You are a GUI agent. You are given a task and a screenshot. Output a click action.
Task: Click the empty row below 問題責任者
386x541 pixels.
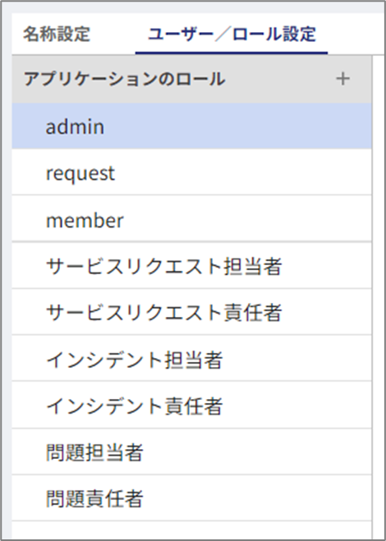click(191, 530)
